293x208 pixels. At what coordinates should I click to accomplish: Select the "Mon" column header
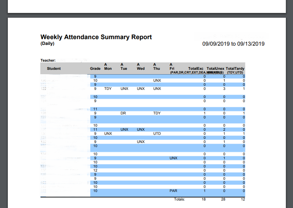(108, 68)
